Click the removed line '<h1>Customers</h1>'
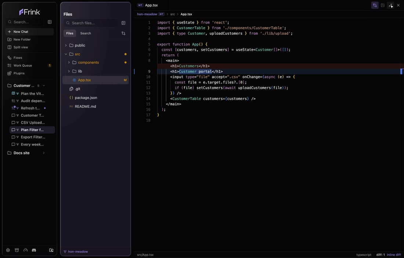 point(190,66)
